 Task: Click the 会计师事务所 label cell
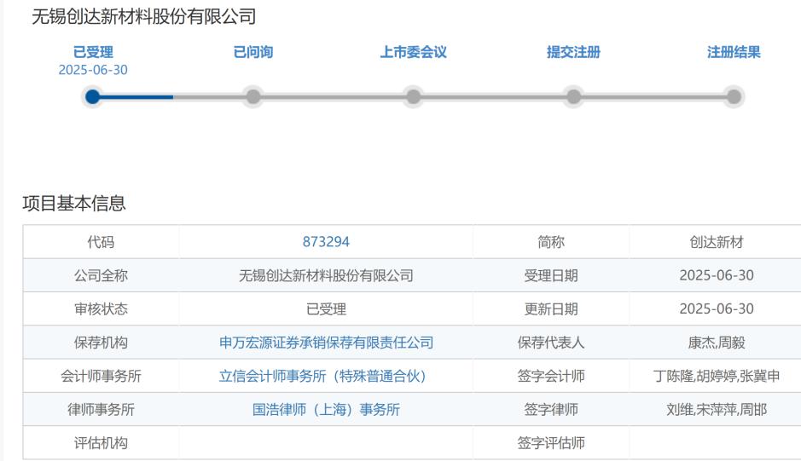(x=101, y=377)
